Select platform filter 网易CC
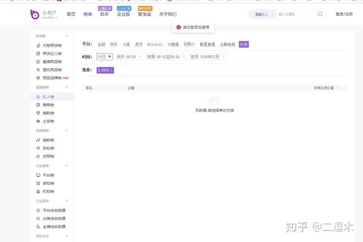The width and height of the screenshot is (363, 242). [190, 44]
